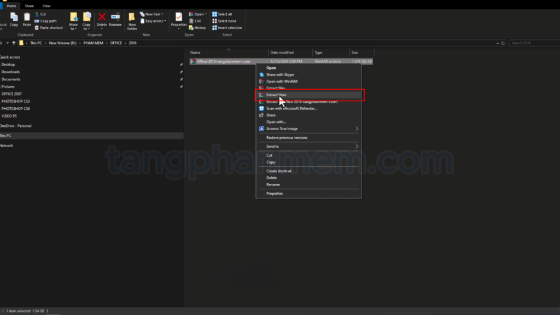
Task: Open the Copy to ribbon button
Action: [x=86, y=21]
